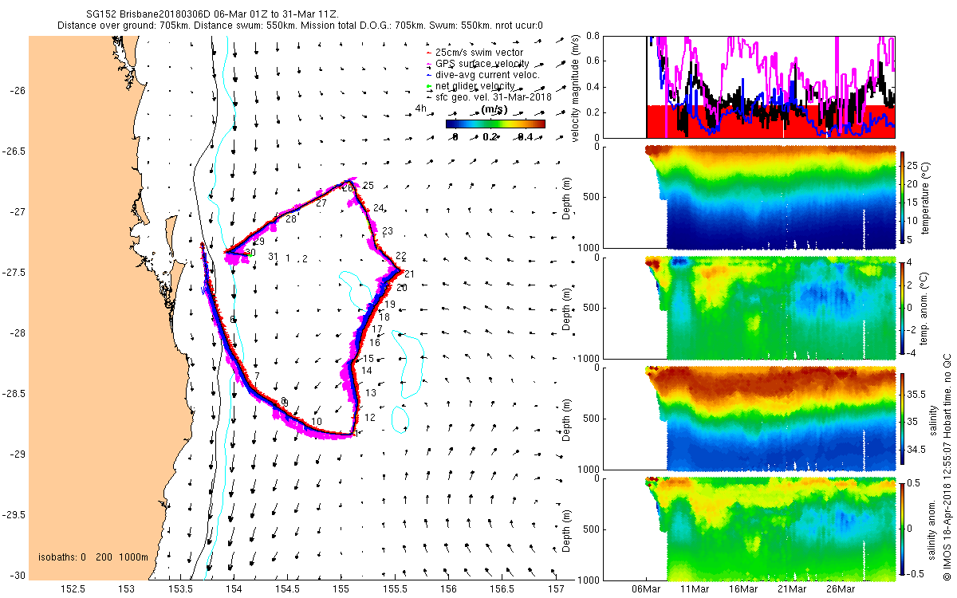This screenshot has width=957, height=598.
Task: Click day label '29' on the glider track
Action: (259, 242)
